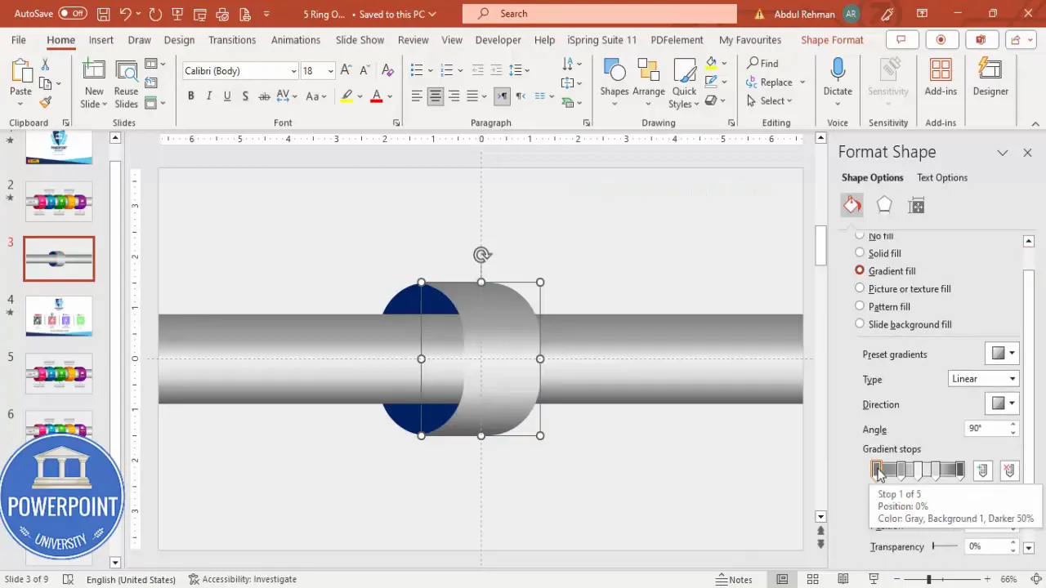
Task: Open the File menu
Action: [x=18, y=40]
